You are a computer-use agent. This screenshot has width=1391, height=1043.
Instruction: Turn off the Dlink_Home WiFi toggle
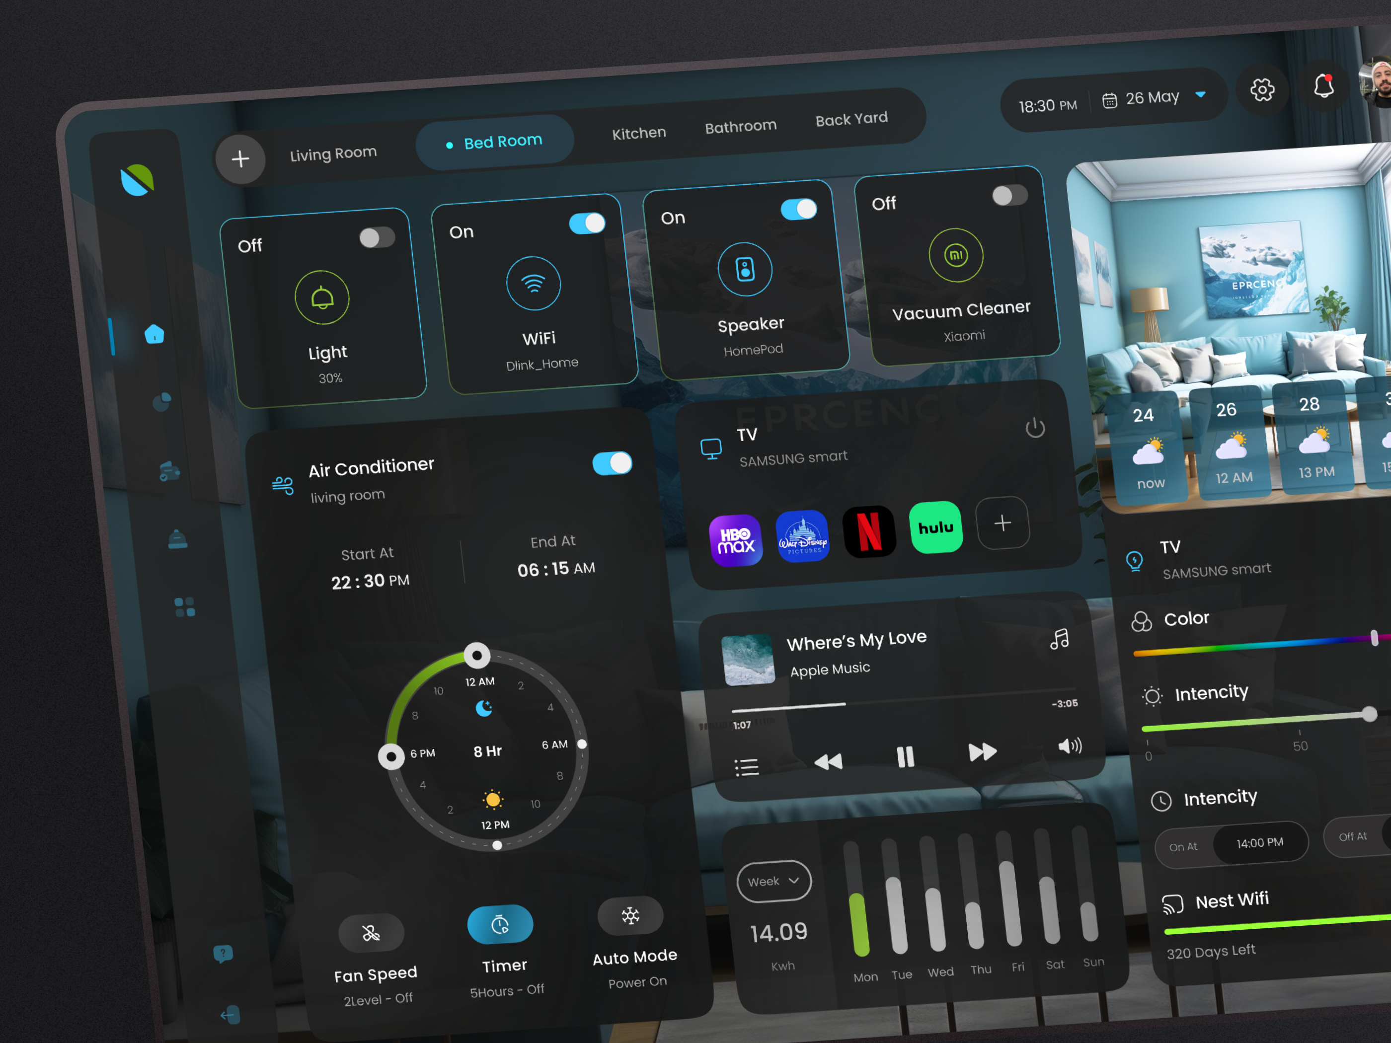587,223
